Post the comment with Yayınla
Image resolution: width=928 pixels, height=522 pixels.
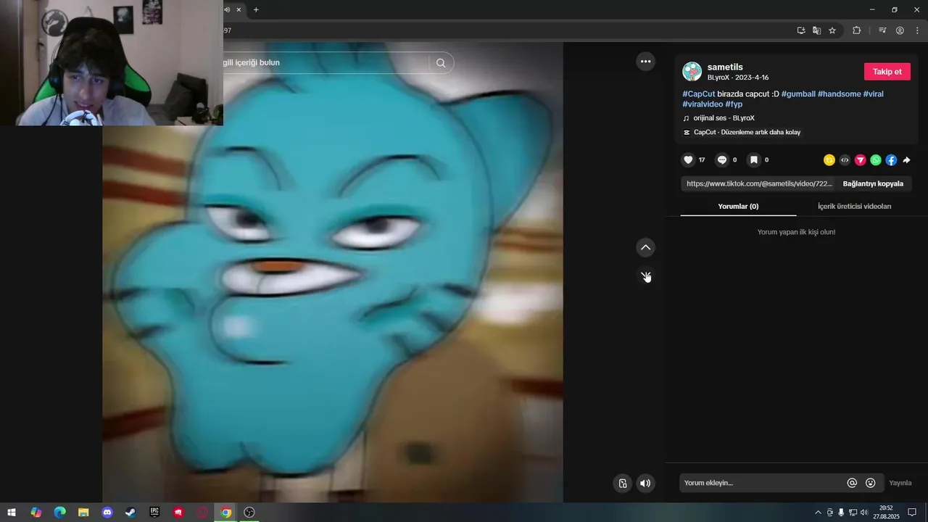pyautogui.click(x=900, y=483)
